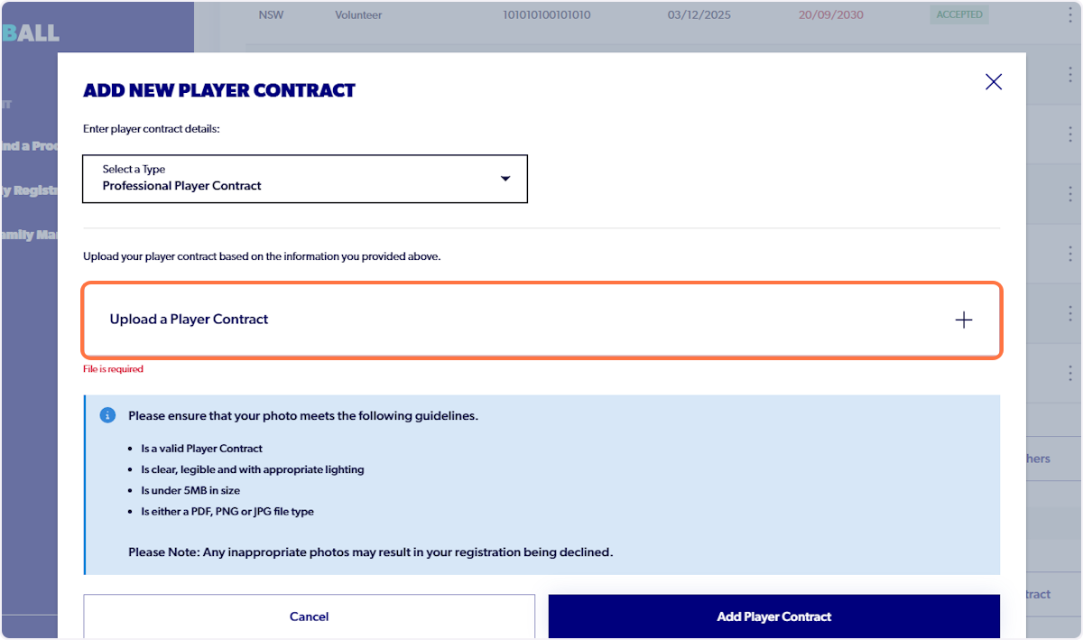Click the info icon in the guidelines banner
The width and height of the screenshot is (1083, 640).
(x=107, y=415)
